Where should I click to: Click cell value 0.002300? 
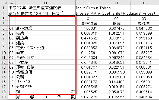coord(116,77)
